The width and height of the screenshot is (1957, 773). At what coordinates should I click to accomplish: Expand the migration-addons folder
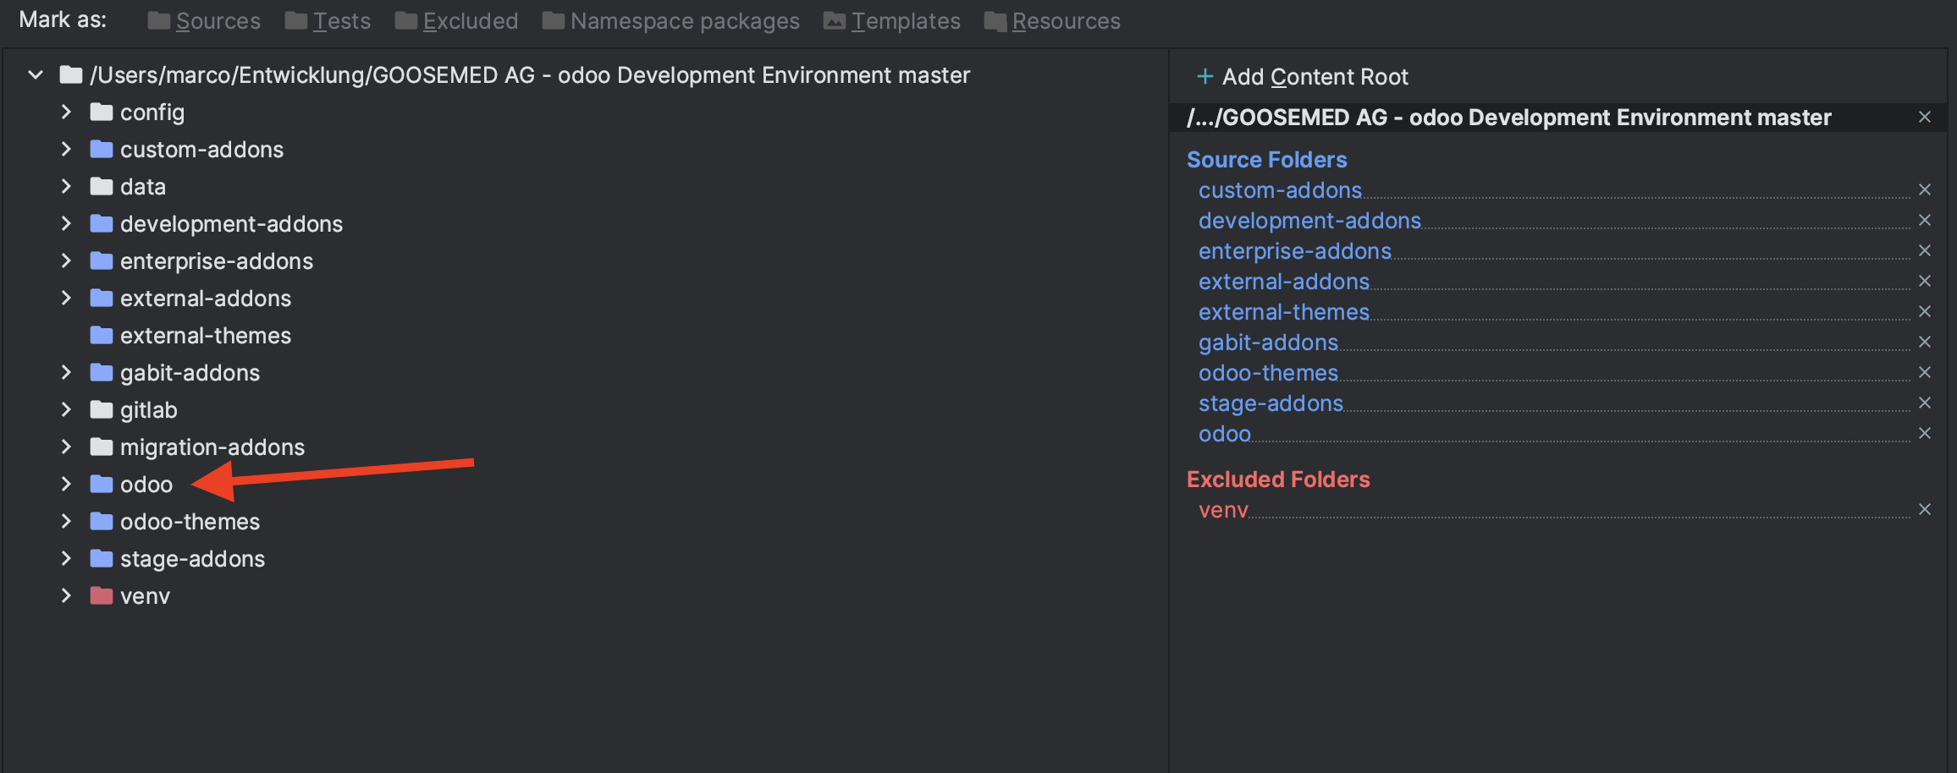[66, 447]
